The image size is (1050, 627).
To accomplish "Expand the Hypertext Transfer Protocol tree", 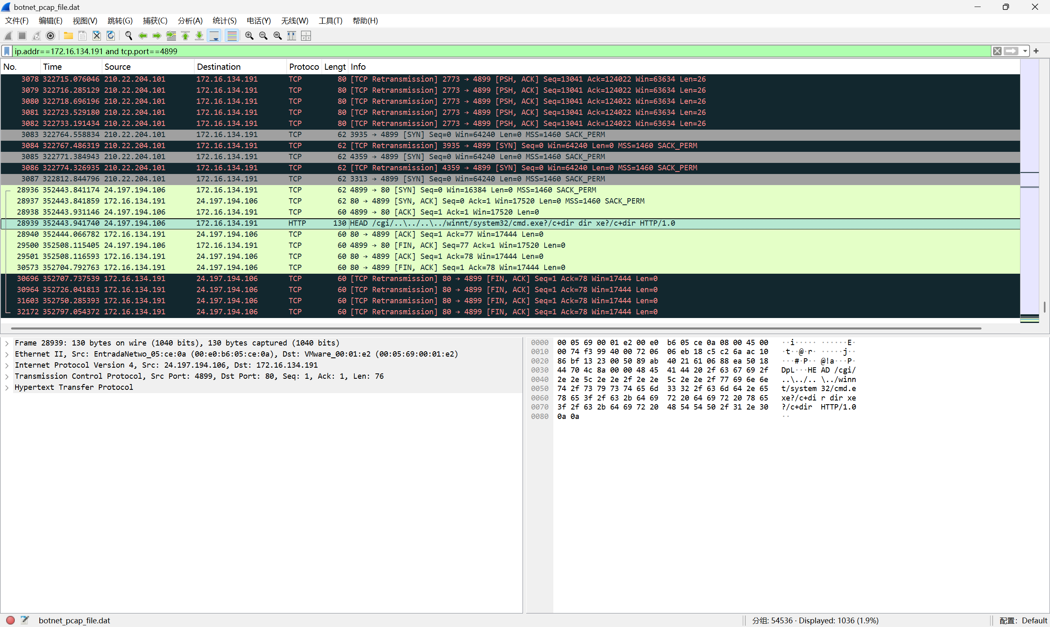I will (7, 387).
